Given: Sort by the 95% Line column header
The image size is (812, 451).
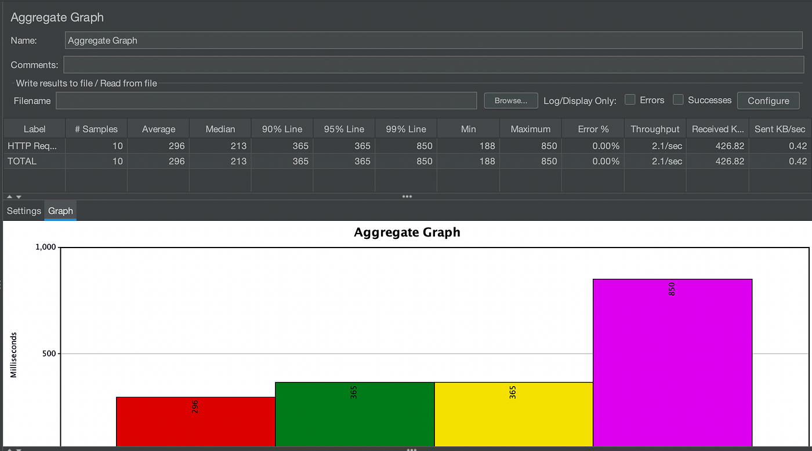Looking at the screenshot, I should [x=344, y=129].
